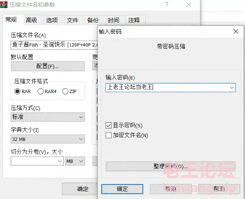
Task: Click the WinRAR icon in title bar
Action: tap(4, 4)
